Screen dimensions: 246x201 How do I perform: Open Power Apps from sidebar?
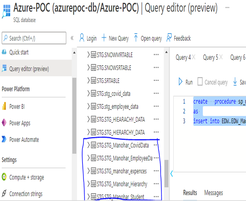[20, 123]
